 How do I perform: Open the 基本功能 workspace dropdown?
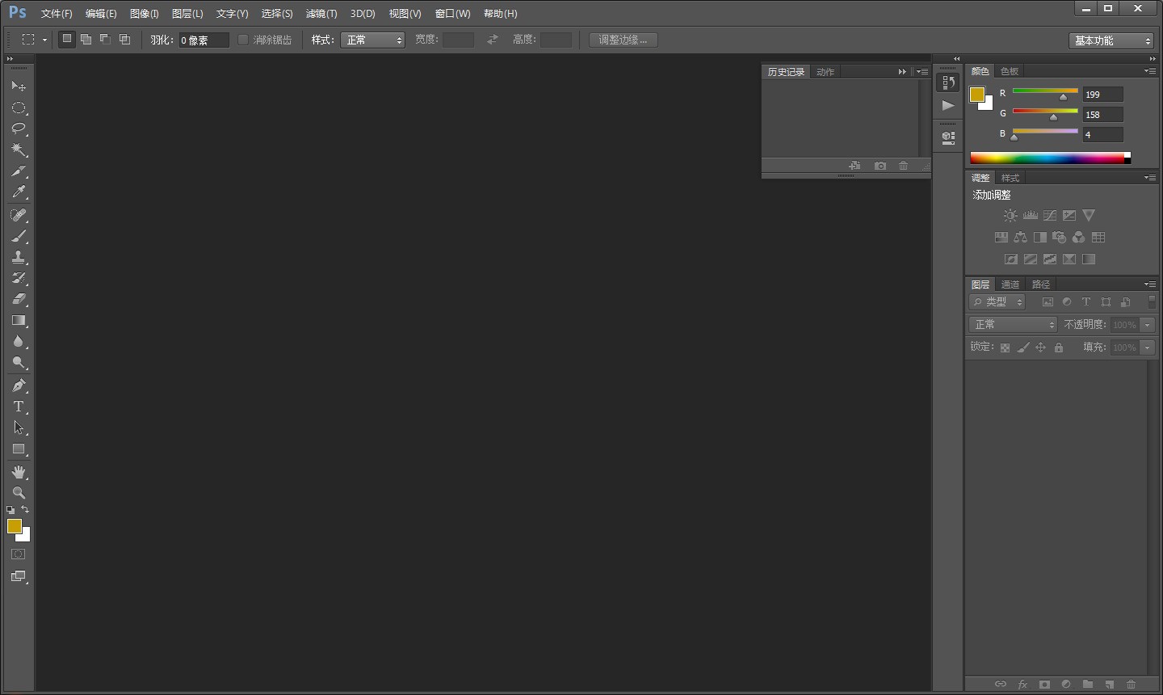coord(1111,40)
